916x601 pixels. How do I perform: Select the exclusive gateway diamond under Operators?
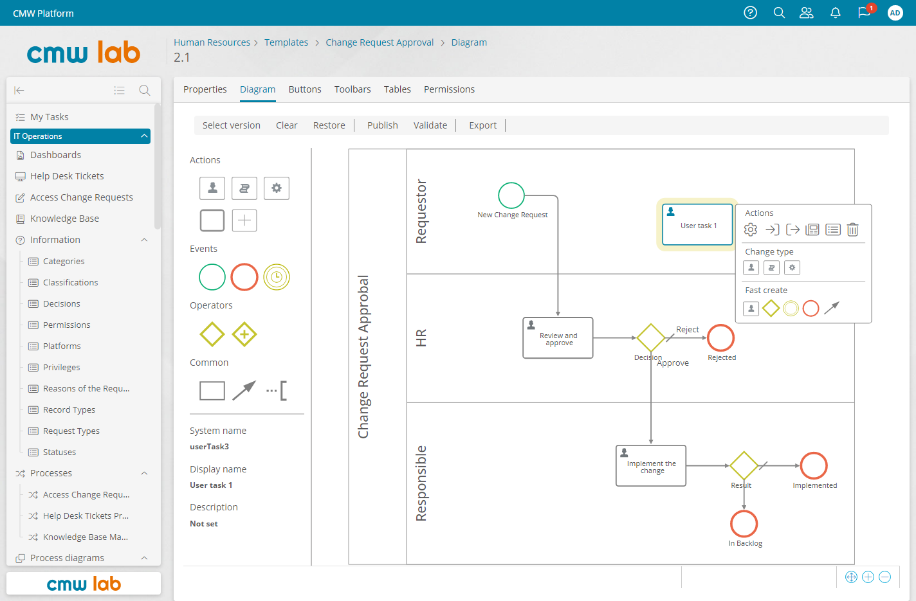tap(212, 334)
